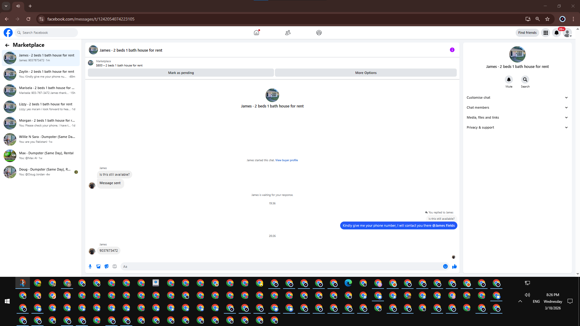Open Facebook notifications bell
Screen dimensions: 580x326
pos(556,33)
